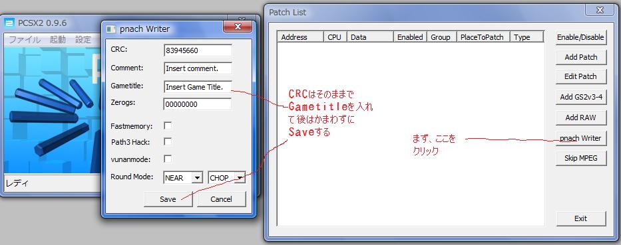
Task: Click the レディ status bar text
Action: coord(17,183)
